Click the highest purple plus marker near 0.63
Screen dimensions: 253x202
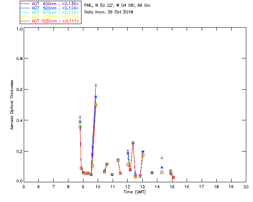pos(96,85)
